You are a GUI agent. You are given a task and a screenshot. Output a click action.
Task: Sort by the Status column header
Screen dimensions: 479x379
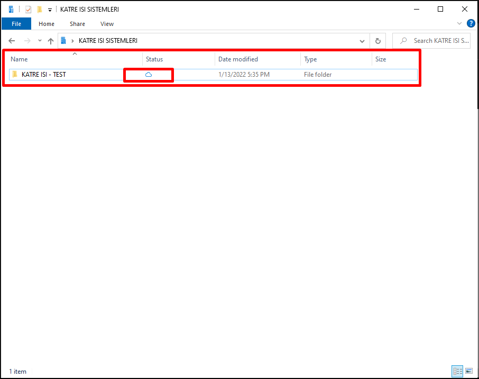178,59
